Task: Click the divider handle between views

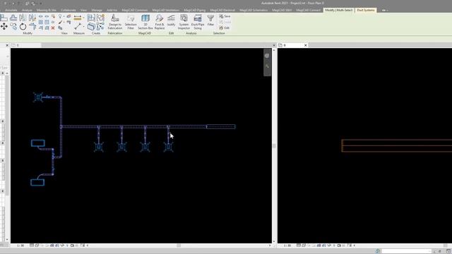Action: [274, 146]
